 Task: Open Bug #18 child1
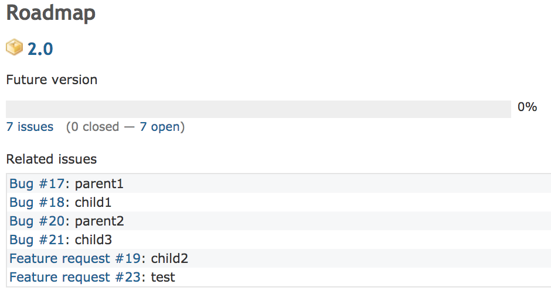pyautogui.click(x=37, y=202)
